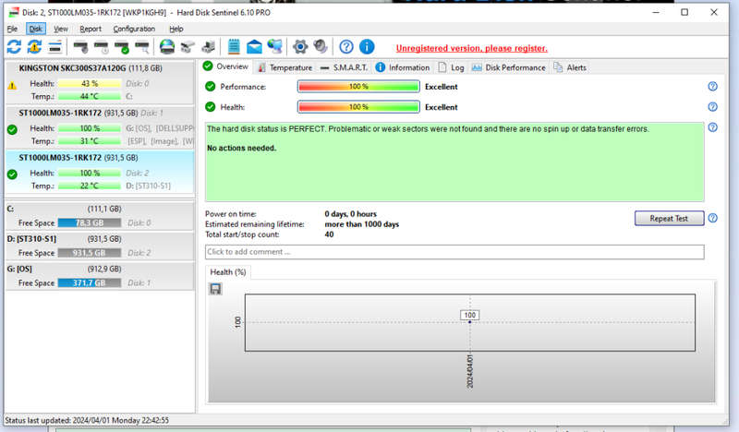
Task: Click the Performance 100 % bar
Action: pos(358,86)
